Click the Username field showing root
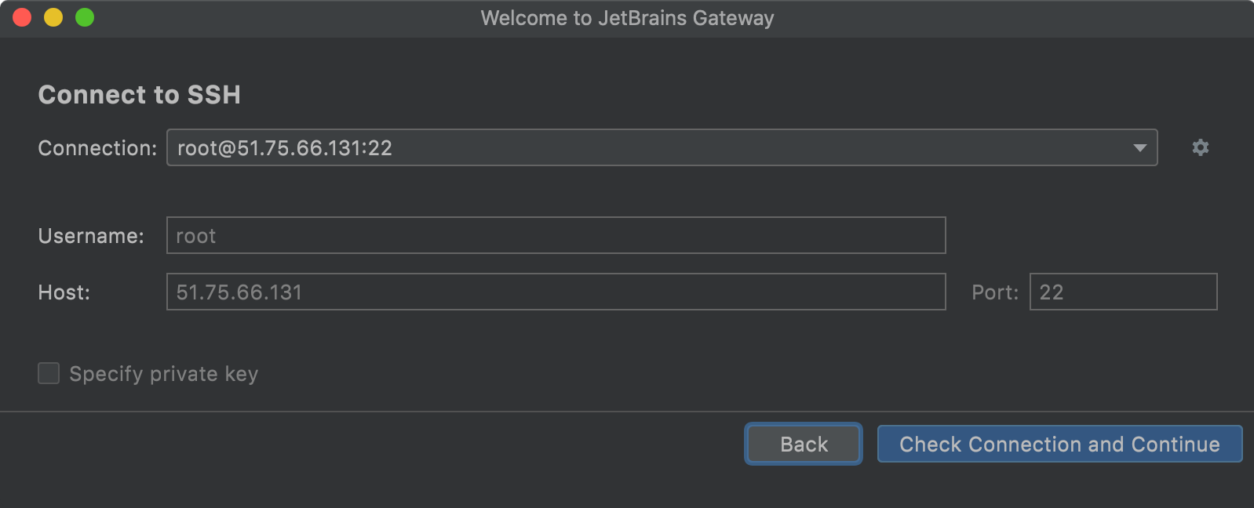Viewport: 1254px width, 508px height. (555, 235)
